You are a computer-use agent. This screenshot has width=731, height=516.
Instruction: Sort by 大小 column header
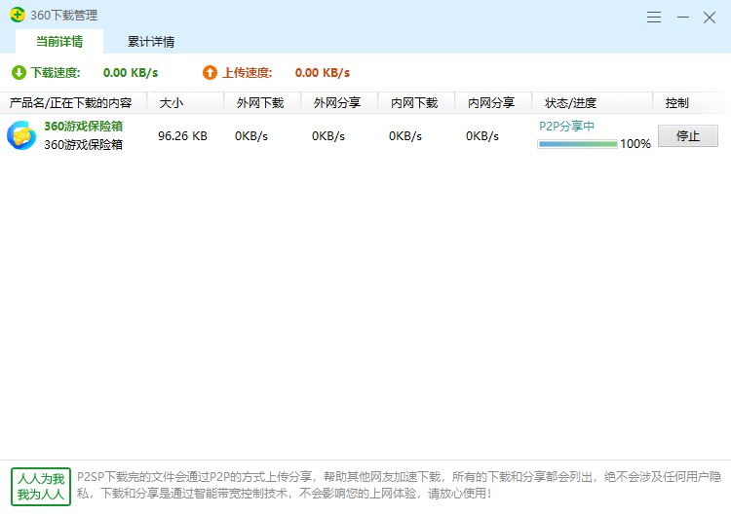185,103
